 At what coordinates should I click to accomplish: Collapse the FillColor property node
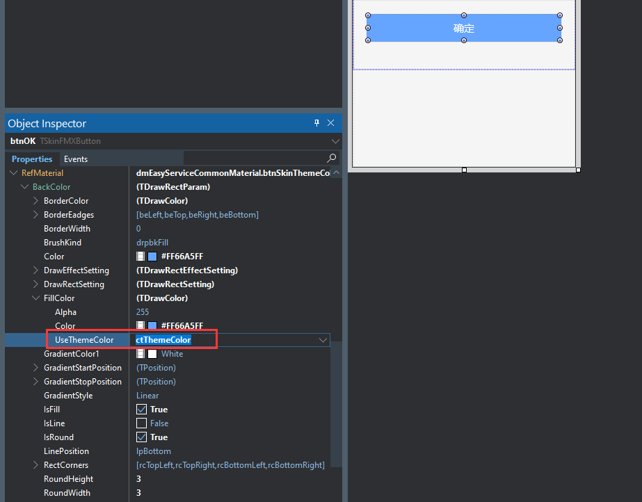click(35, 298)
